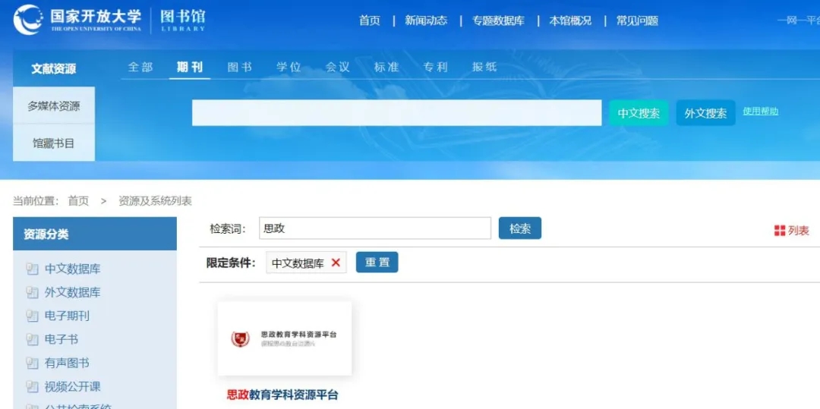Image resolution: width=820 pixels, height=409 pixels.
Task: Click the 检索 button
Action: [520, 228]
